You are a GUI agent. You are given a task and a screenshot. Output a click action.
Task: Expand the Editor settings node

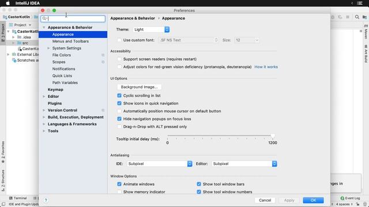[x=44, y=97]
